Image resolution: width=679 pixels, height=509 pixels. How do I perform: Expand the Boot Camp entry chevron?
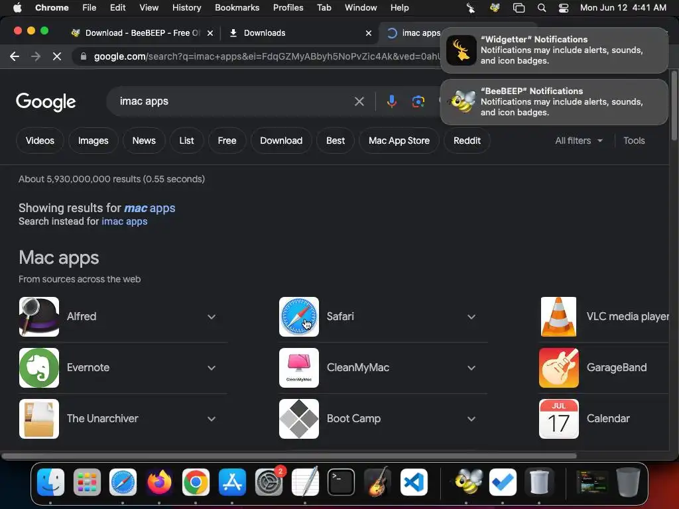pyautogui.click(x=471, y=419)
